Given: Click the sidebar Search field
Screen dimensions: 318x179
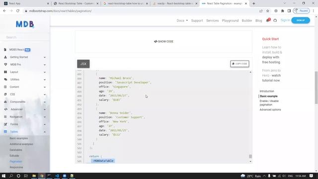Looking at the screenshot, I should pyautogui.click(x=25, y=37).
